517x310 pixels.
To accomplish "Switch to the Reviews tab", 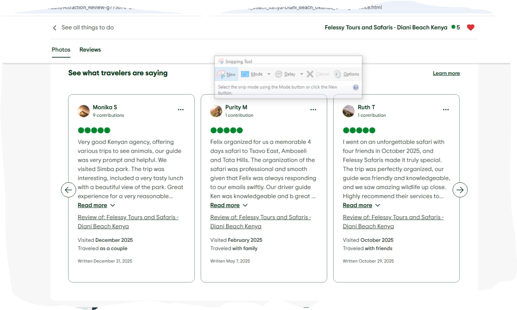I will point(90,50).
